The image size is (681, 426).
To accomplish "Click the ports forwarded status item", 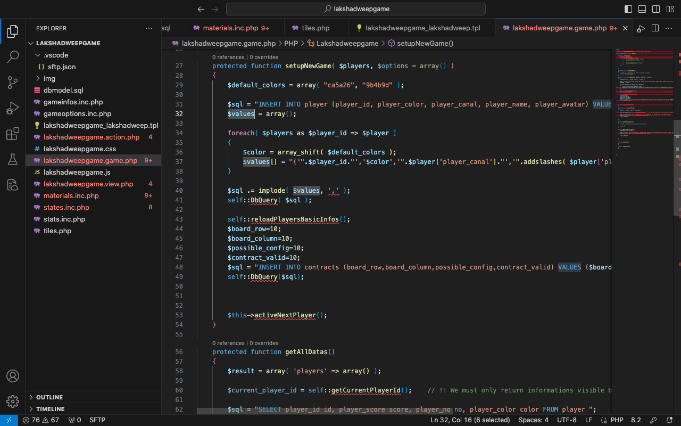I will [74, 420].
